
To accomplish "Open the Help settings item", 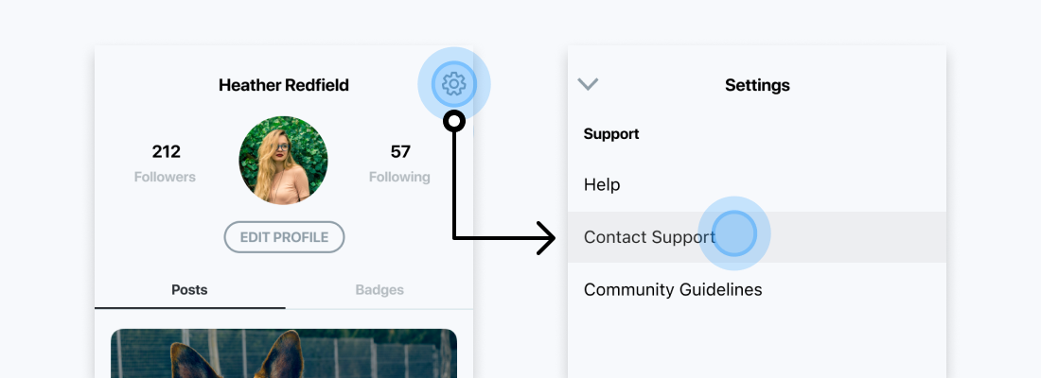I will [757, 184].
